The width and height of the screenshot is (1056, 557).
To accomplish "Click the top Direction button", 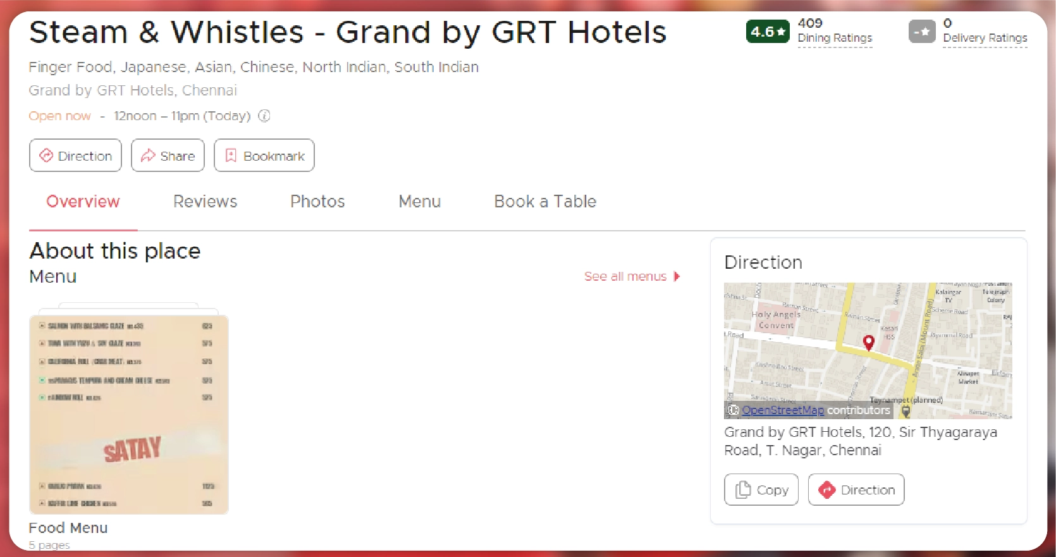I will tap(75, 156).
